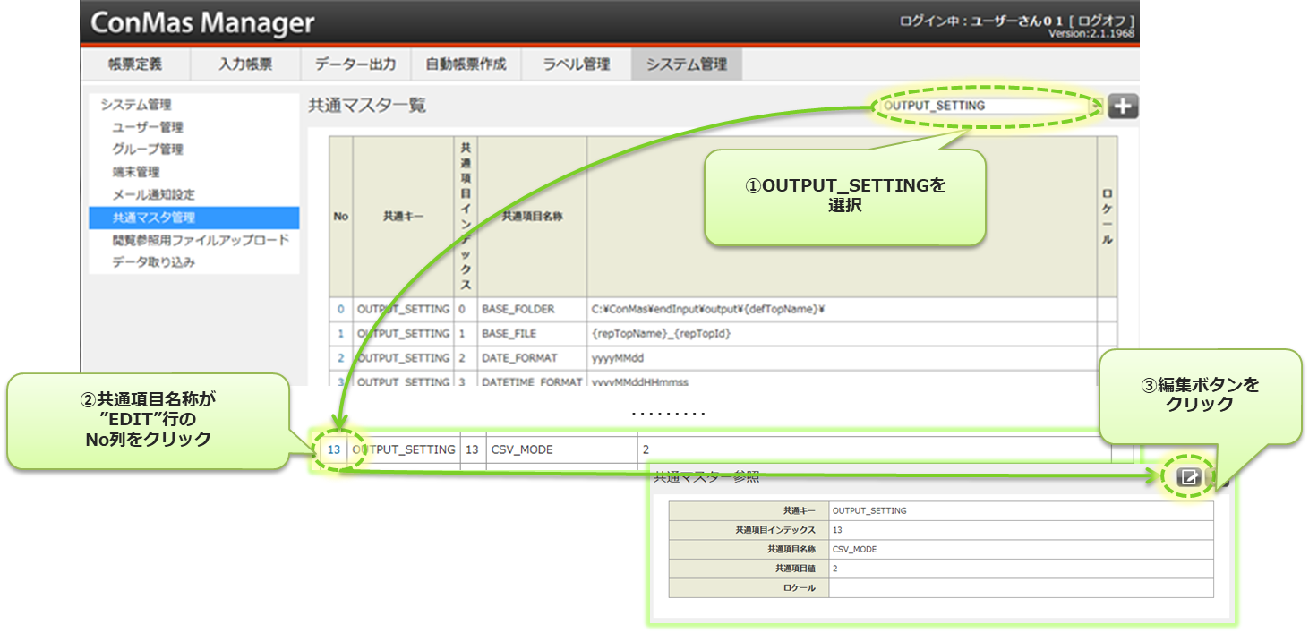This screenshot has height=633, width=1309.
Task: Click the plus add-new master icon
Action: [1123, 106]
